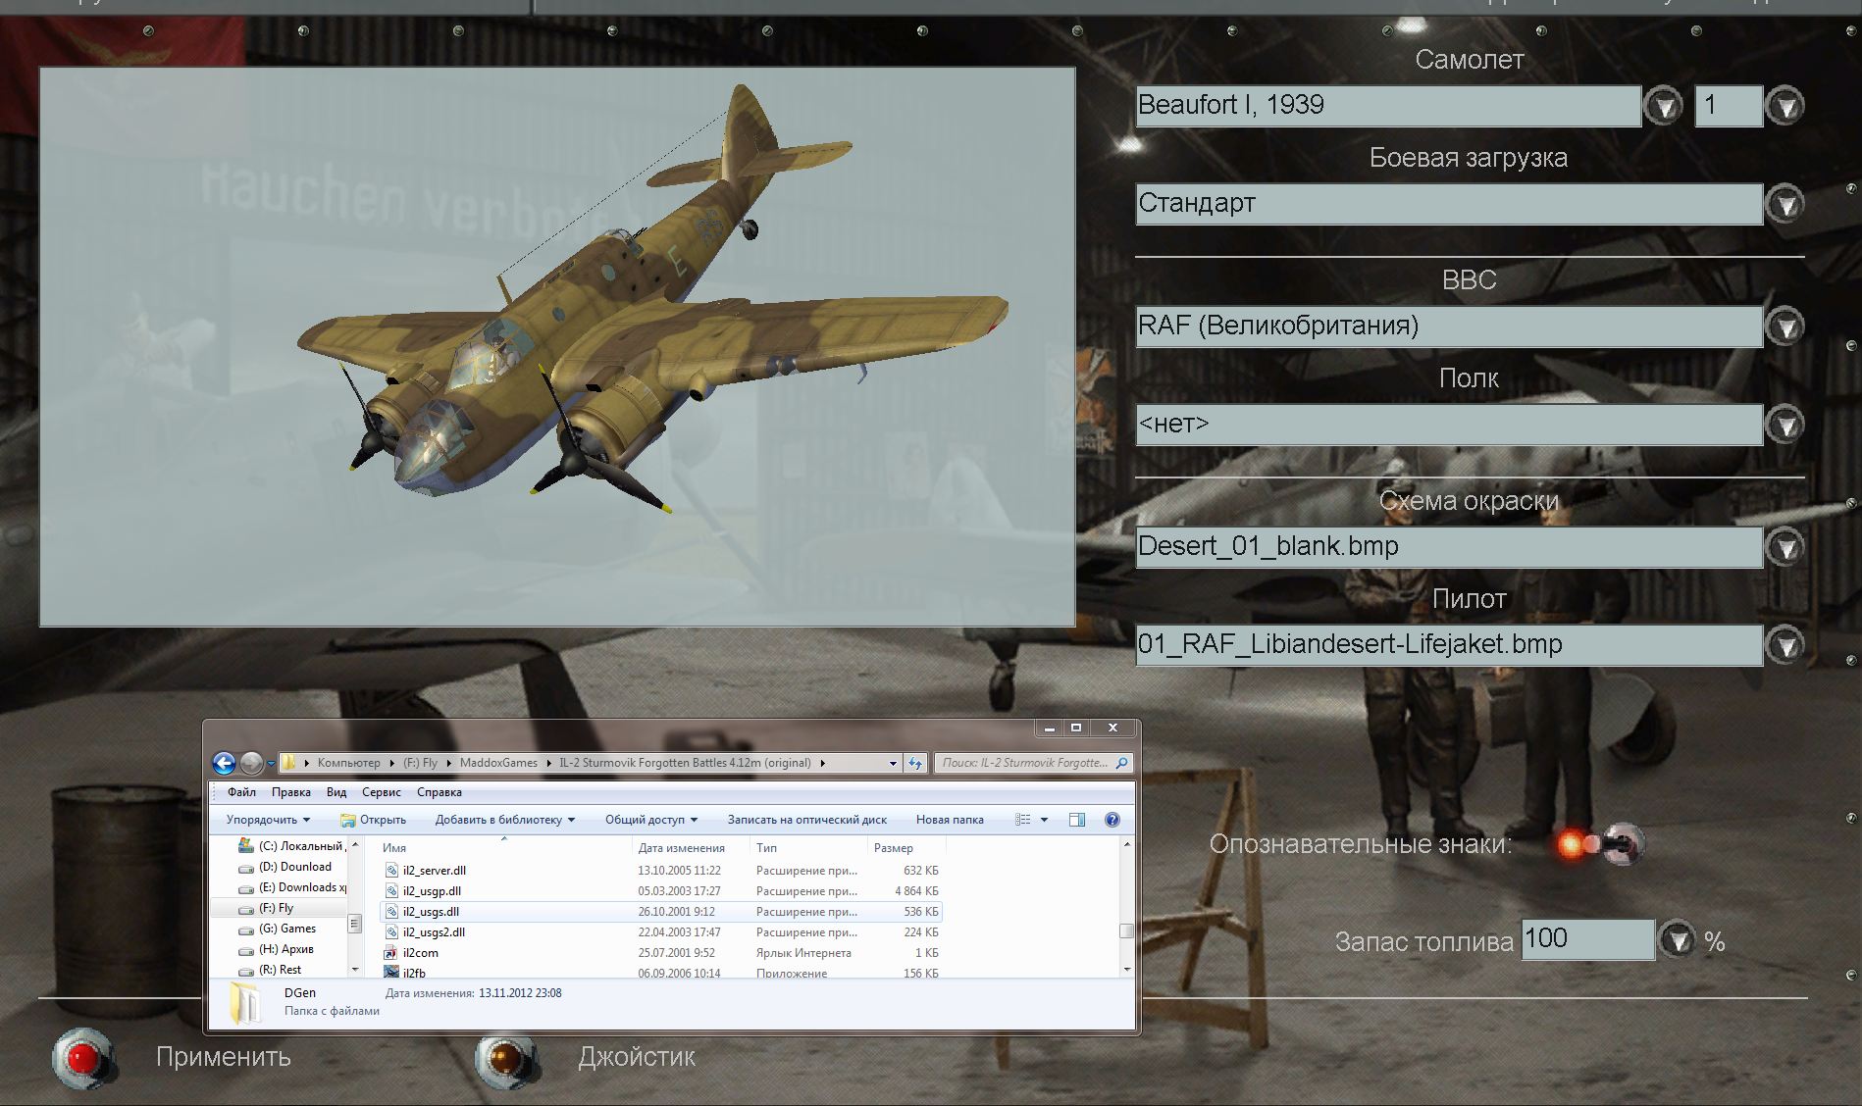
Task: Open Explorer recent pages history arrow
Action: pos(270,764)
